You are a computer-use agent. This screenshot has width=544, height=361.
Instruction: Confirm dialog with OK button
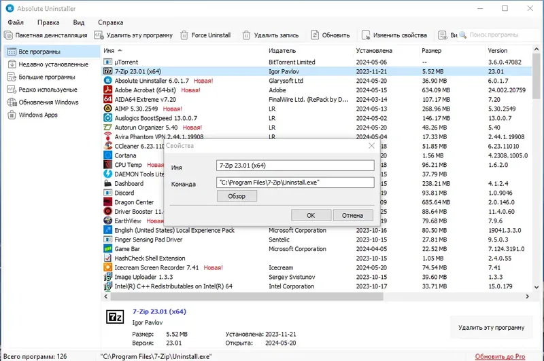point(311,215)
